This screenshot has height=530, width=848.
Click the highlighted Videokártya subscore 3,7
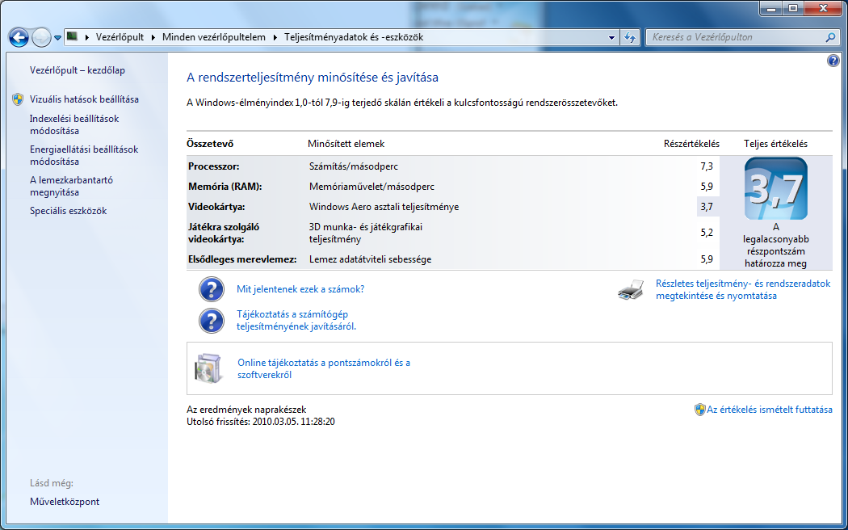(x=707, y=207)
